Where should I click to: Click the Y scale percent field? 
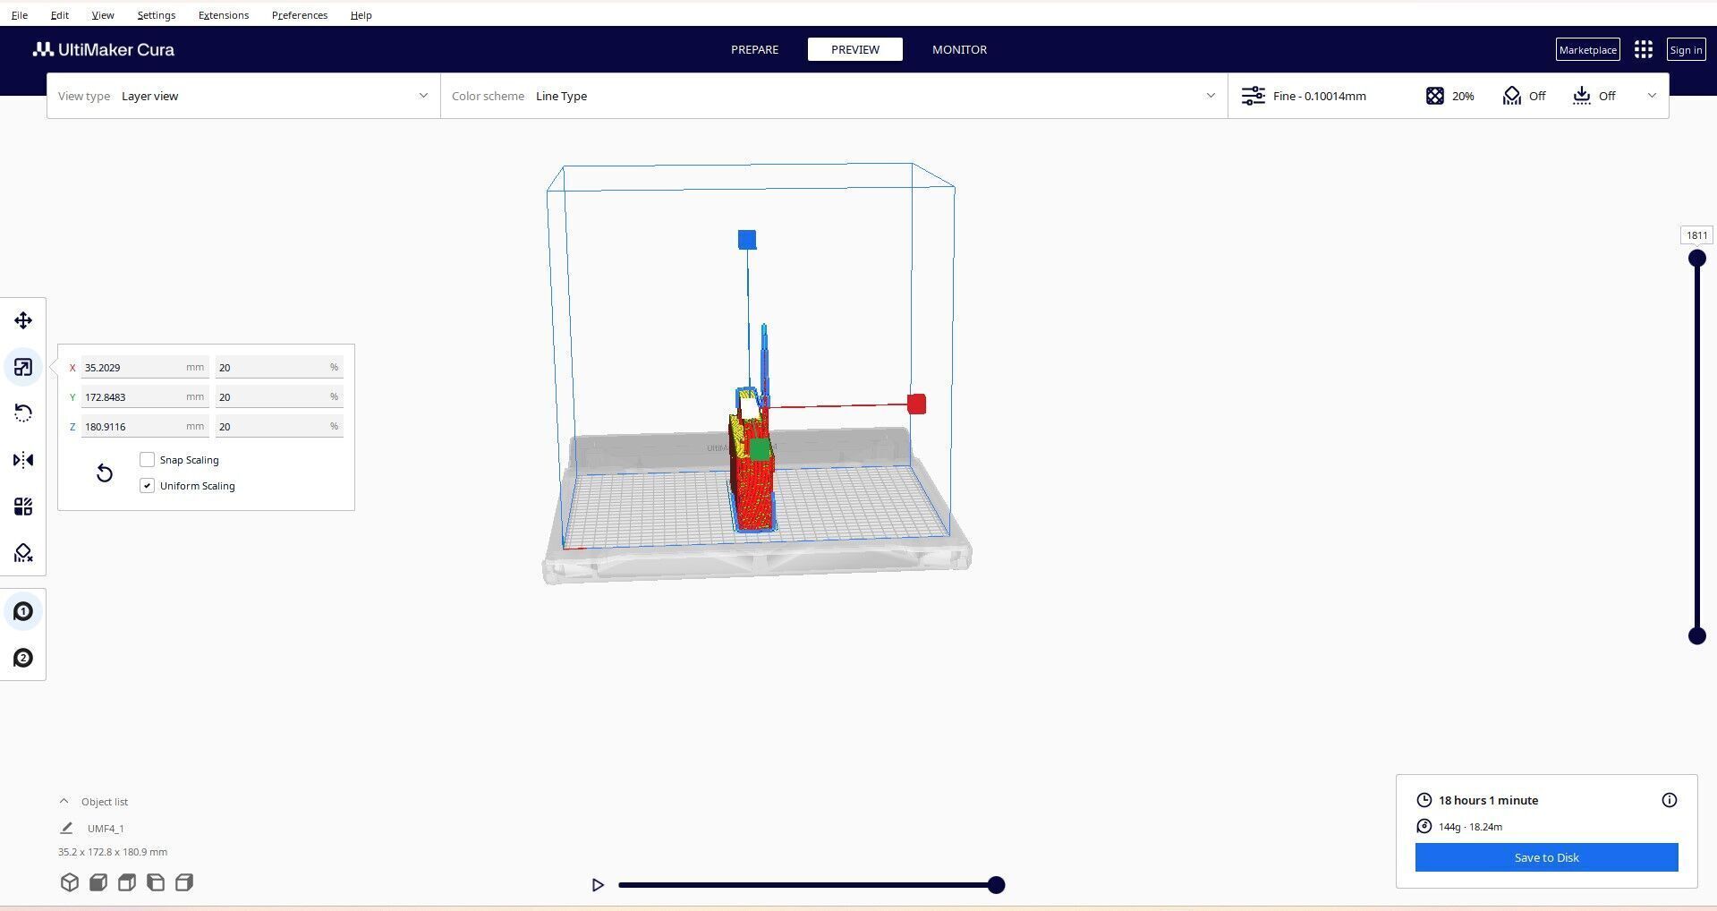coord(279,396)
